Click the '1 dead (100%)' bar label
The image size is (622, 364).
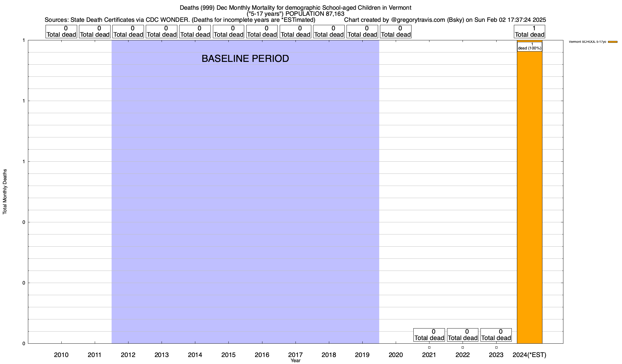point(529,46)
